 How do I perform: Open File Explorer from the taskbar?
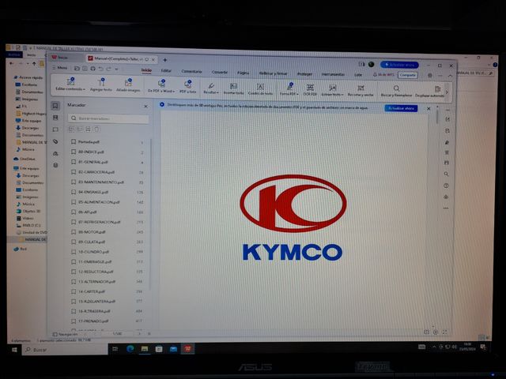pyautogui.click(x=145, y=349)
